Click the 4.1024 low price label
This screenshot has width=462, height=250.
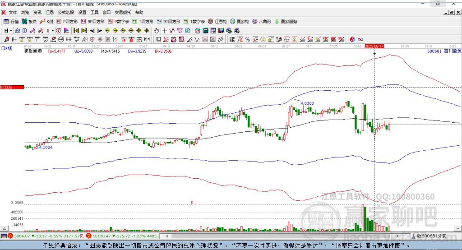point(46,148)
